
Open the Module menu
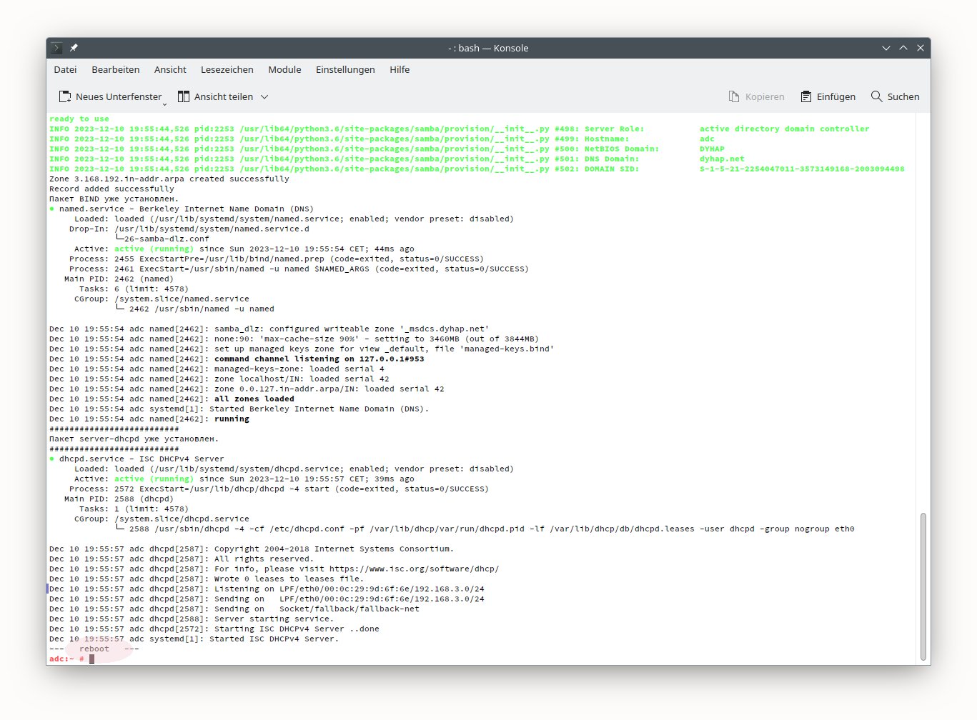tap(284, 69)
